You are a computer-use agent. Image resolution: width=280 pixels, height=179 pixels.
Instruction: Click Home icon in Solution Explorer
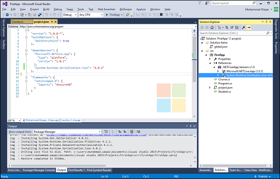(212, 28)
